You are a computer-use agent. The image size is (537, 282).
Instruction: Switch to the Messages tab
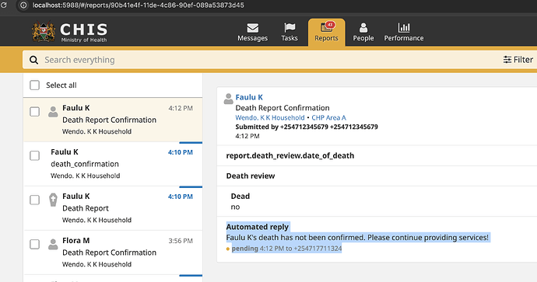pos(253,33)
